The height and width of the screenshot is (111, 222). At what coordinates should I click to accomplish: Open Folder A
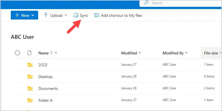pyautogui.click(x=46, y=101)
